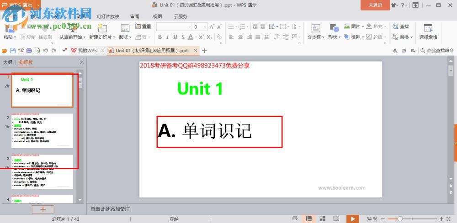Viewport: 457px width, 223px height.
Task: Open the font name combo box
Action: (x=174, y=27)
